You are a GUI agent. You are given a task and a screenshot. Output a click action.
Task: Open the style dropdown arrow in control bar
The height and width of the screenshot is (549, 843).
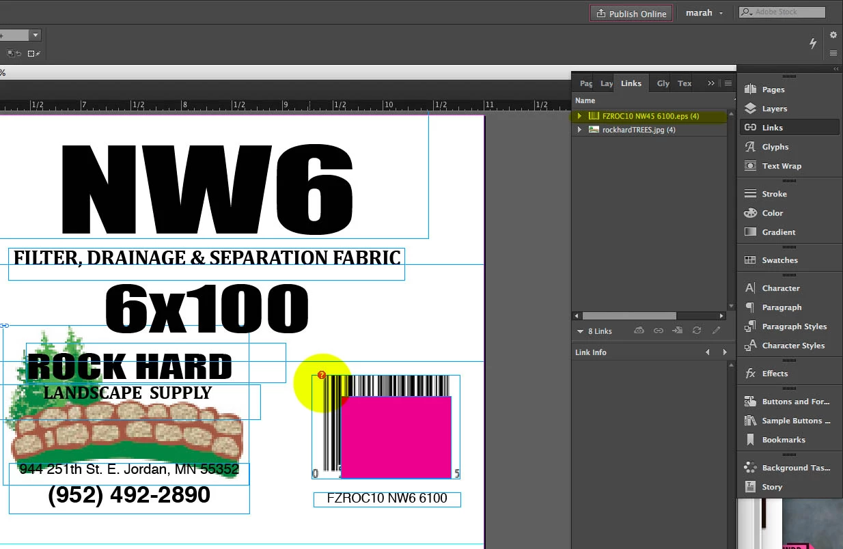(x=36, y=35)
